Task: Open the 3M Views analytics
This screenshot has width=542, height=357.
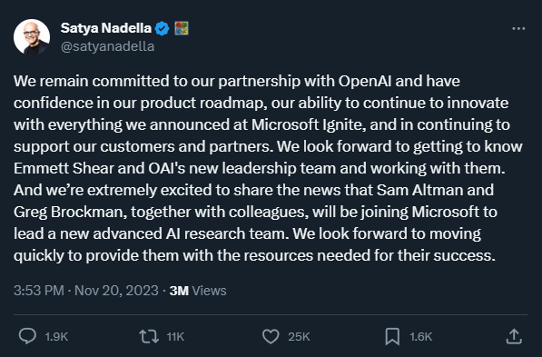Action: tap(198, 291)
